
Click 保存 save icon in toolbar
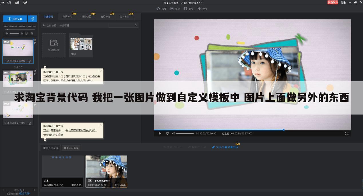click(175, 9)
